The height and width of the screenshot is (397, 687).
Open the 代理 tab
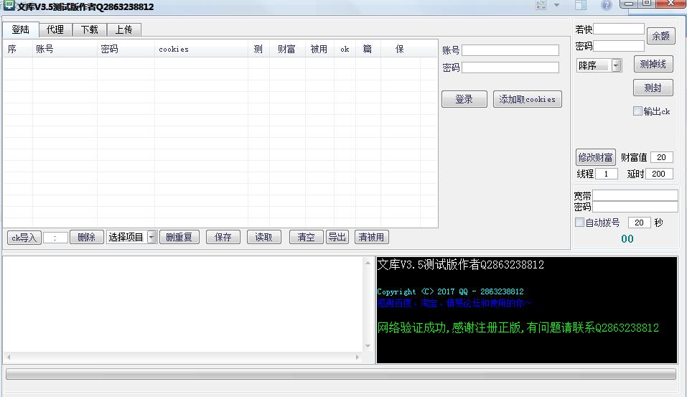point(55,29)
